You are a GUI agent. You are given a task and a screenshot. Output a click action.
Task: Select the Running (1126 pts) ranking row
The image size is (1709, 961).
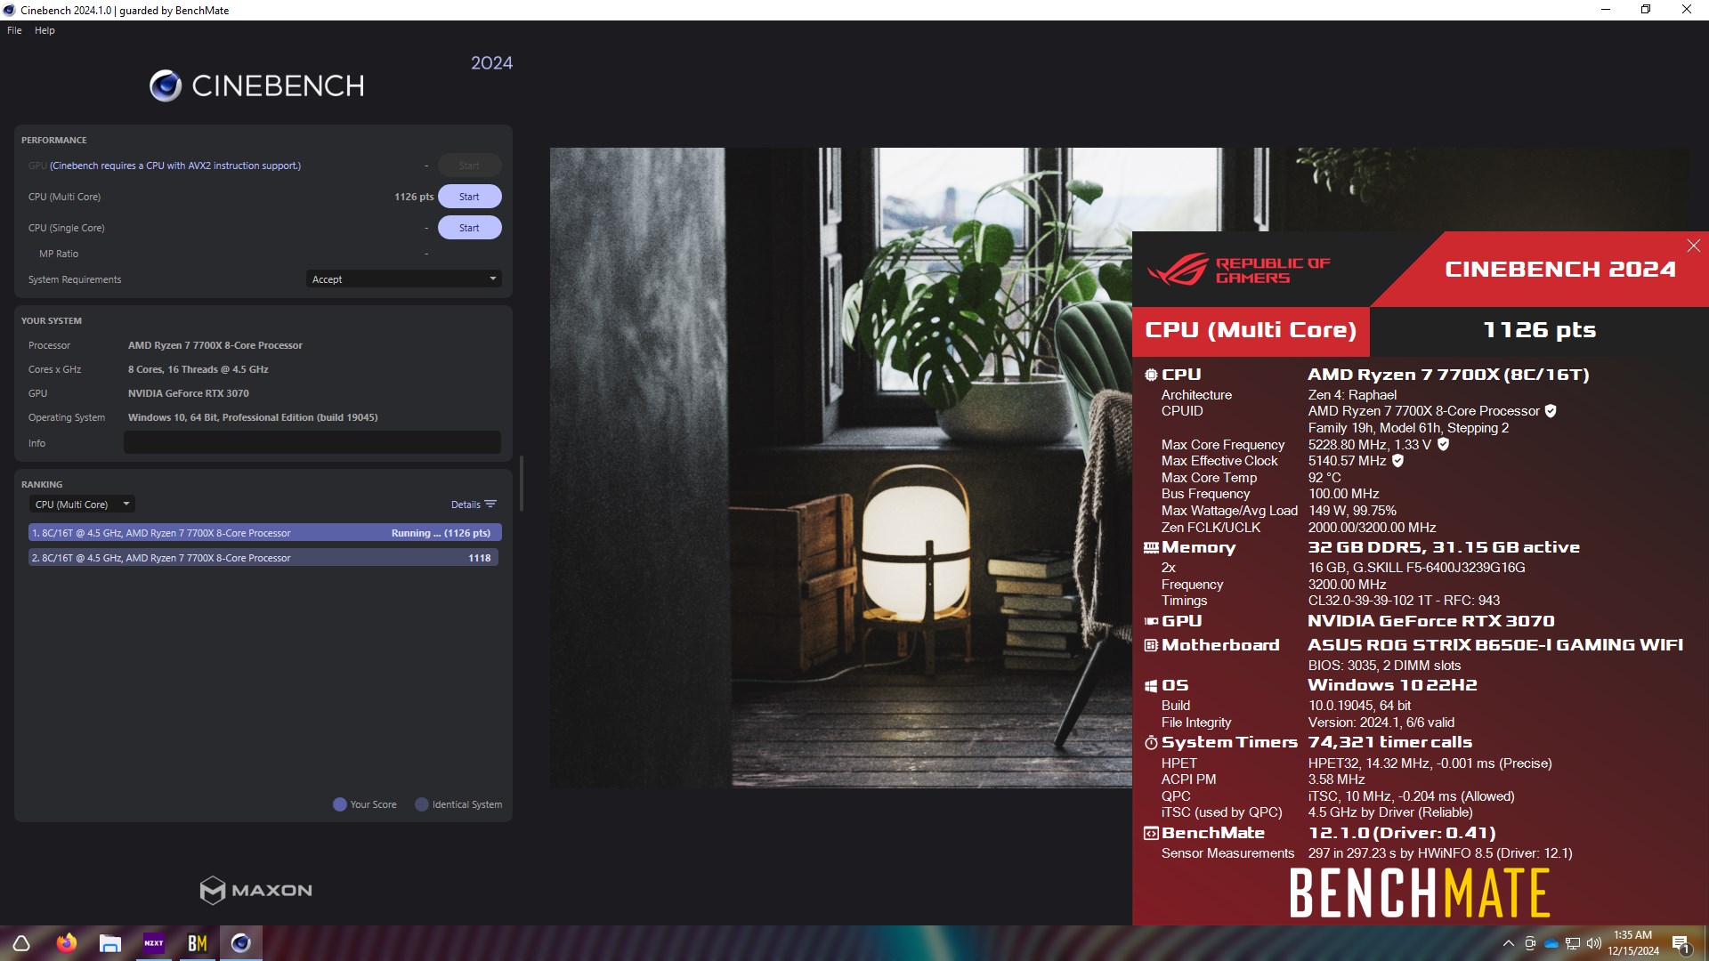[x=265, y=533]
